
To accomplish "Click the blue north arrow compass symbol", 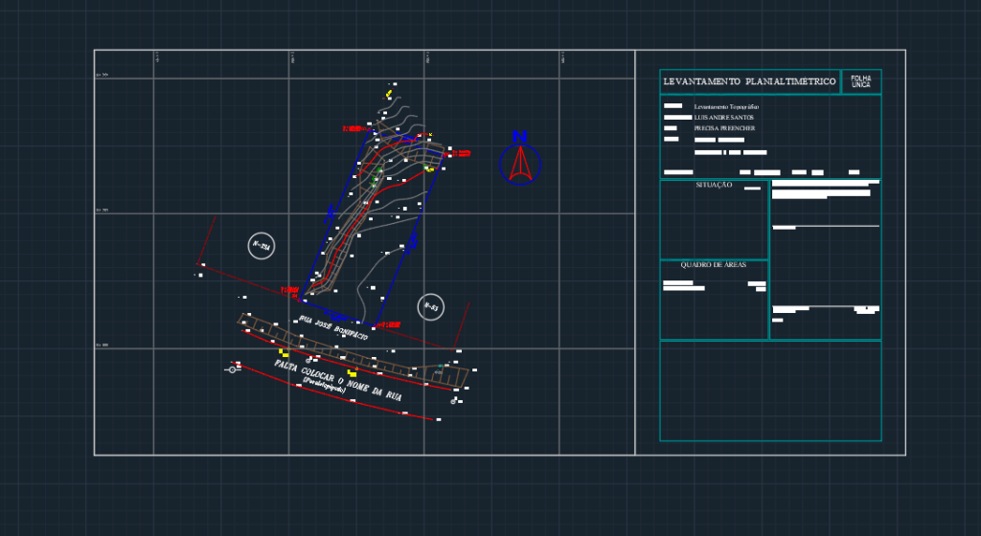I will (x=520, y=161).
